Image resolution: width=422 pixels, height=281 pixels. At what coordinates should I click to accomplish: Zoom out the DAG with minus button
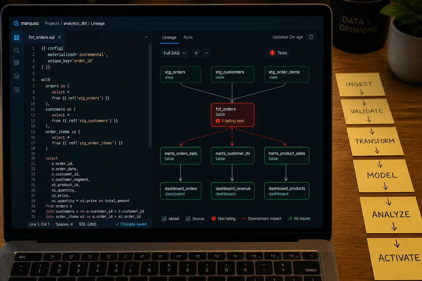(x=206, y=53)
